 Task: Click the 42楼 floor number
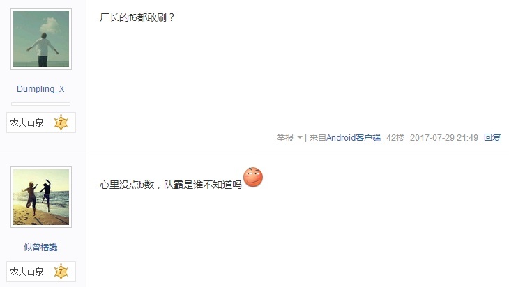click(x=395, y=137)
